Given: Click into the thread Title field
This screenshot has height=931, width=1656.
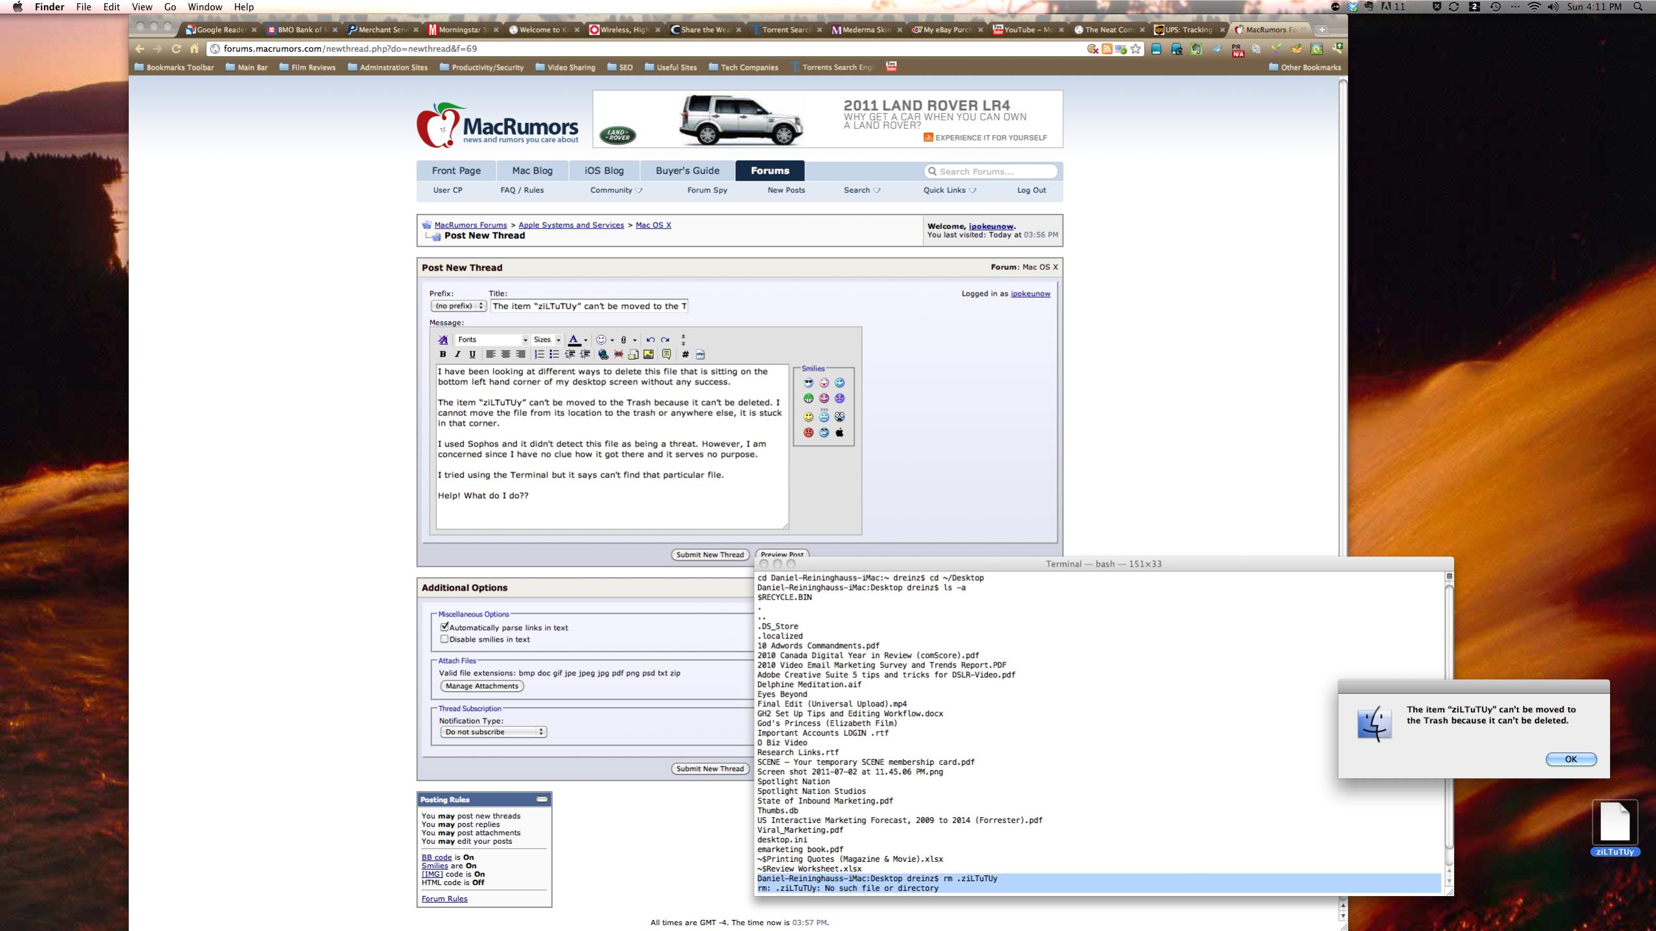Looking at the screenshot, I should click(589, 306).
